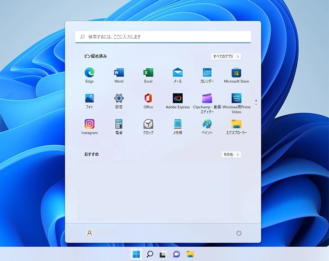The height and width of the screenshot is (261, 329).
Task: Open その他 recommended items
Action: [231, 154]
